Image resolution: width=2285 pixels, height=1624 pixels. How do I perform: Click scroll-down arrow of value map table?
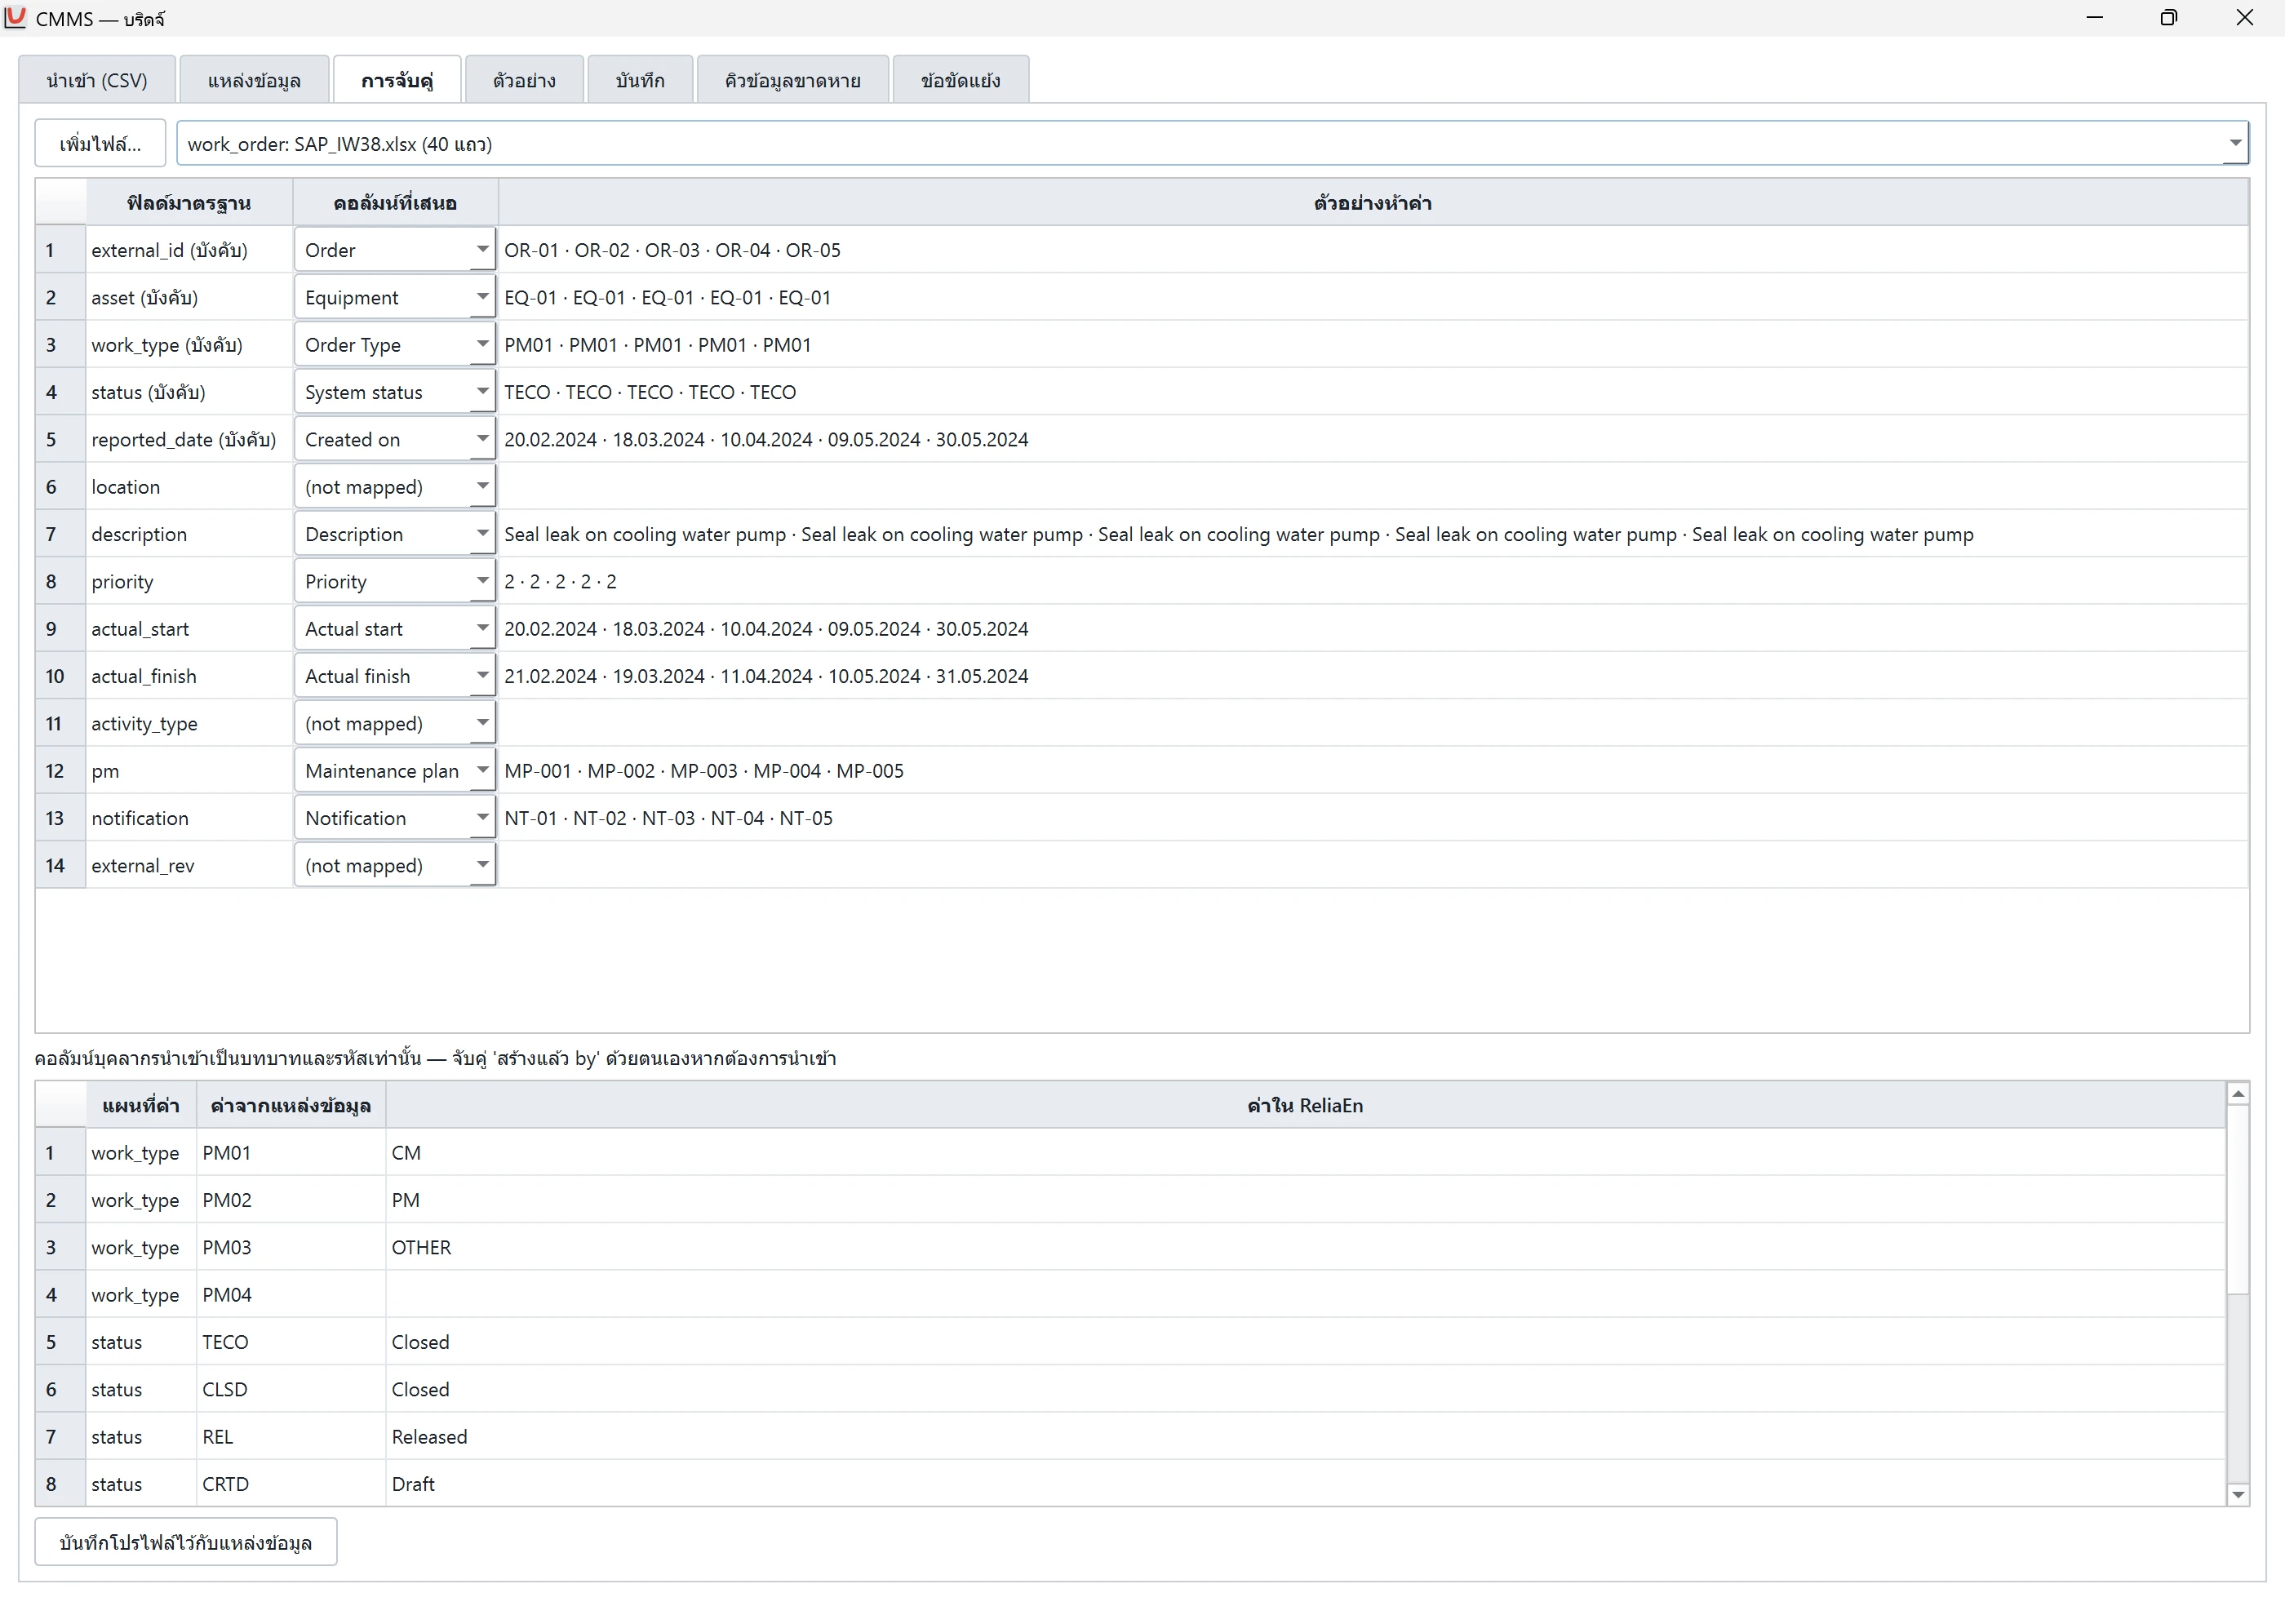[2238, 1494]
